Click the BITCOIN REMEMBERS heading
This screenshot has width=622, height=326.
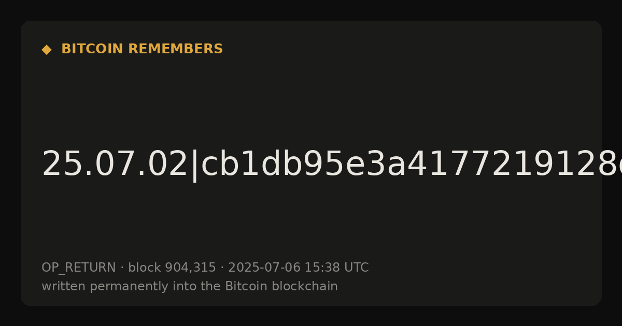point(142,49)
